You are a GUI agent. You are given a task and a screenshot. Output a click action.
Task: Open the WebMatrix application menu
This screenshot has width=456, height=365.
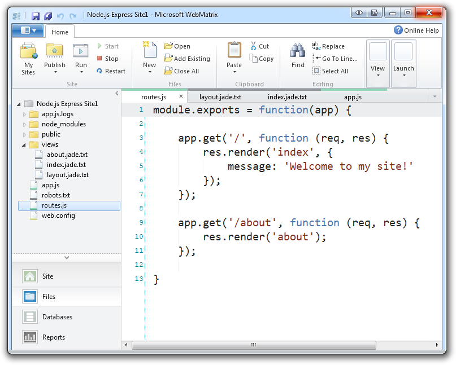(28, 31)
